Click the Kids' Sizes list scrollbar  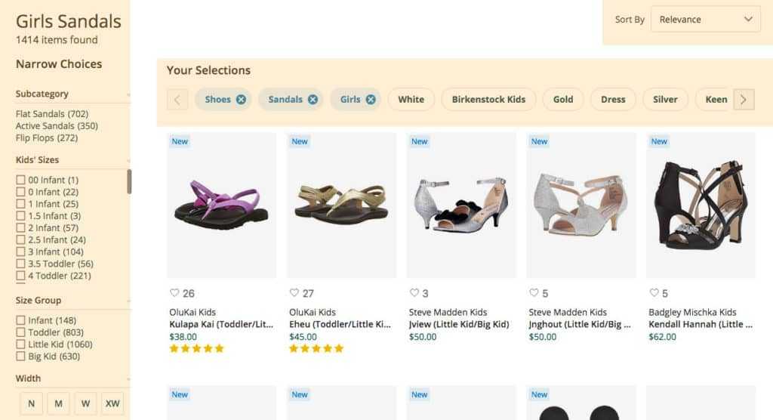coord(129,181)
